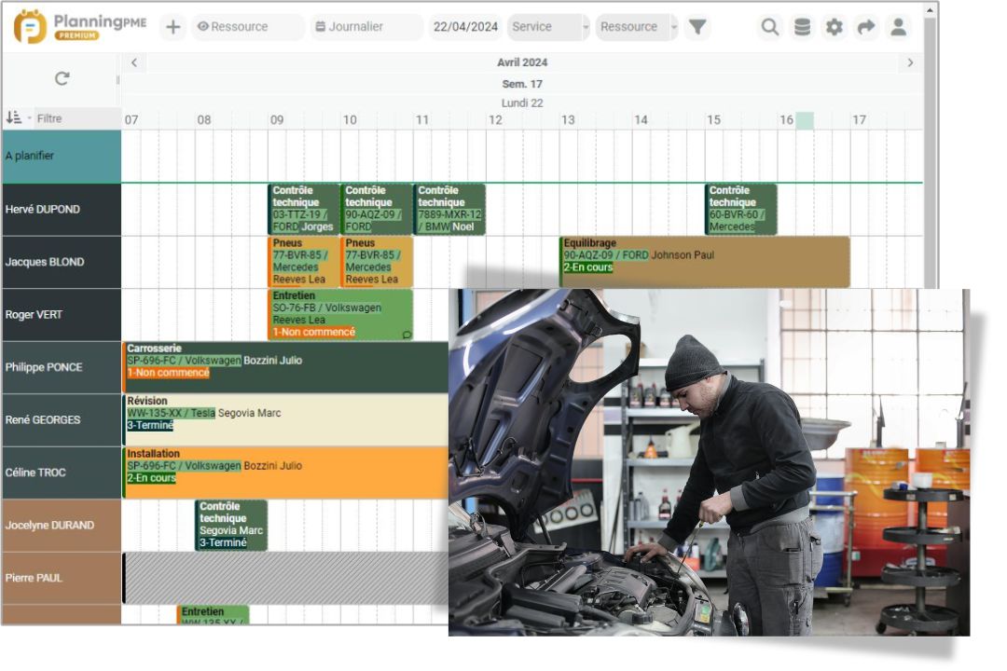Viewport: 1007px width, 671px height.
Task: Open the second Pneus task at 10h
Action: [x=377, y=262]
